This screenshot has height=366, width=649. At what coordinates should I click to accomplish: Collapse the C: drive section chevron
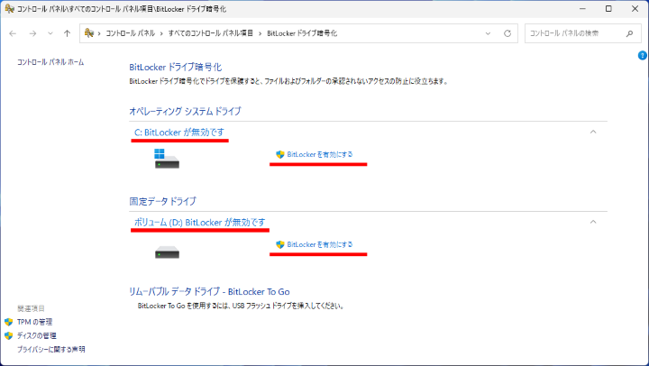click(x=592, y=132)
